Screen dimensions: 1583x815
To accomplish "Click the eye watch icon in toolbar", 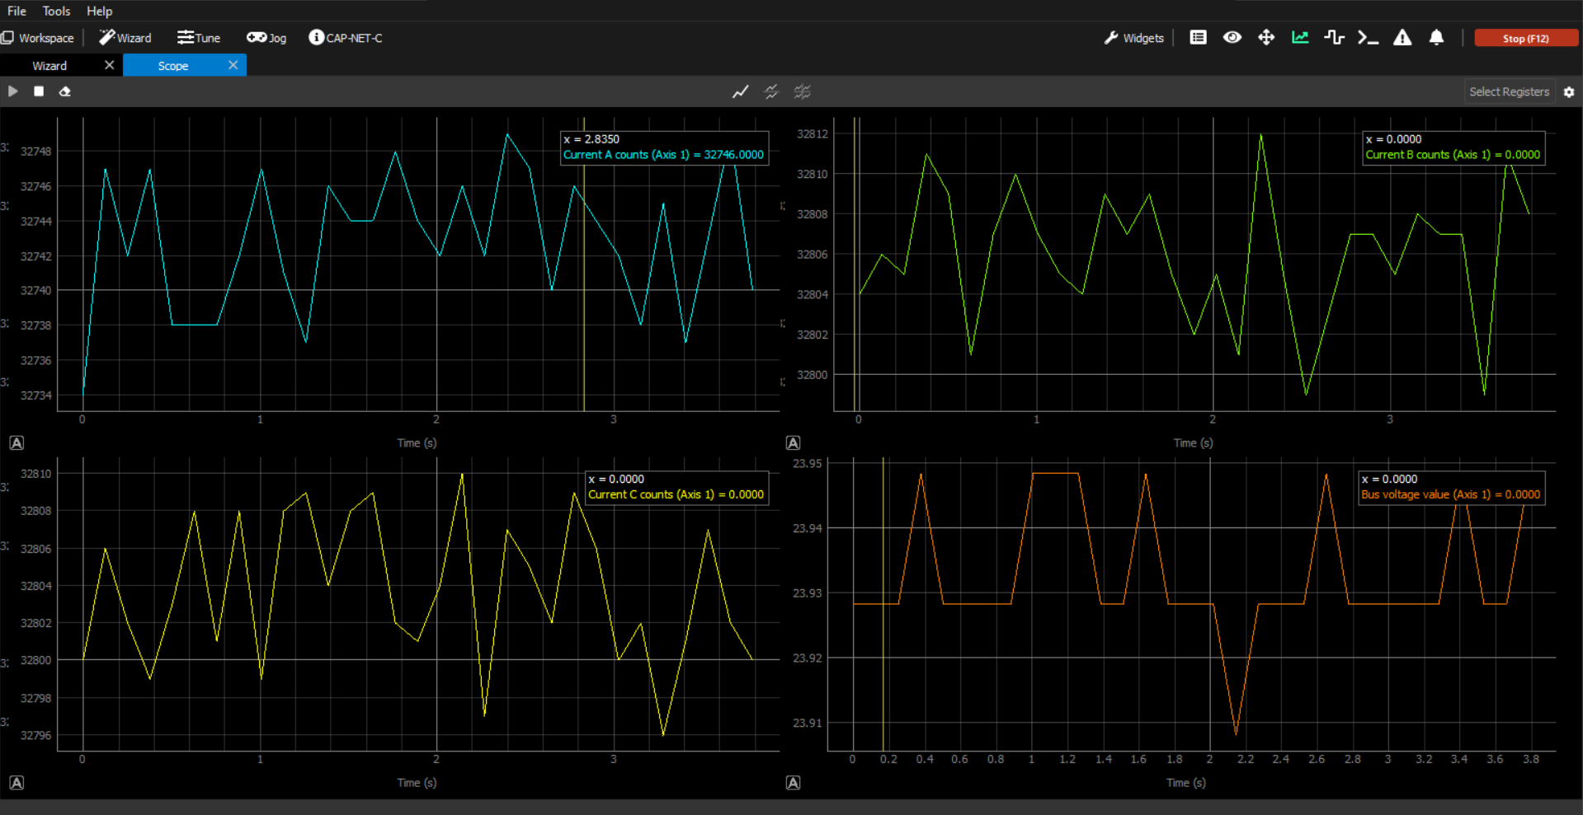I will pos(1232,38).
